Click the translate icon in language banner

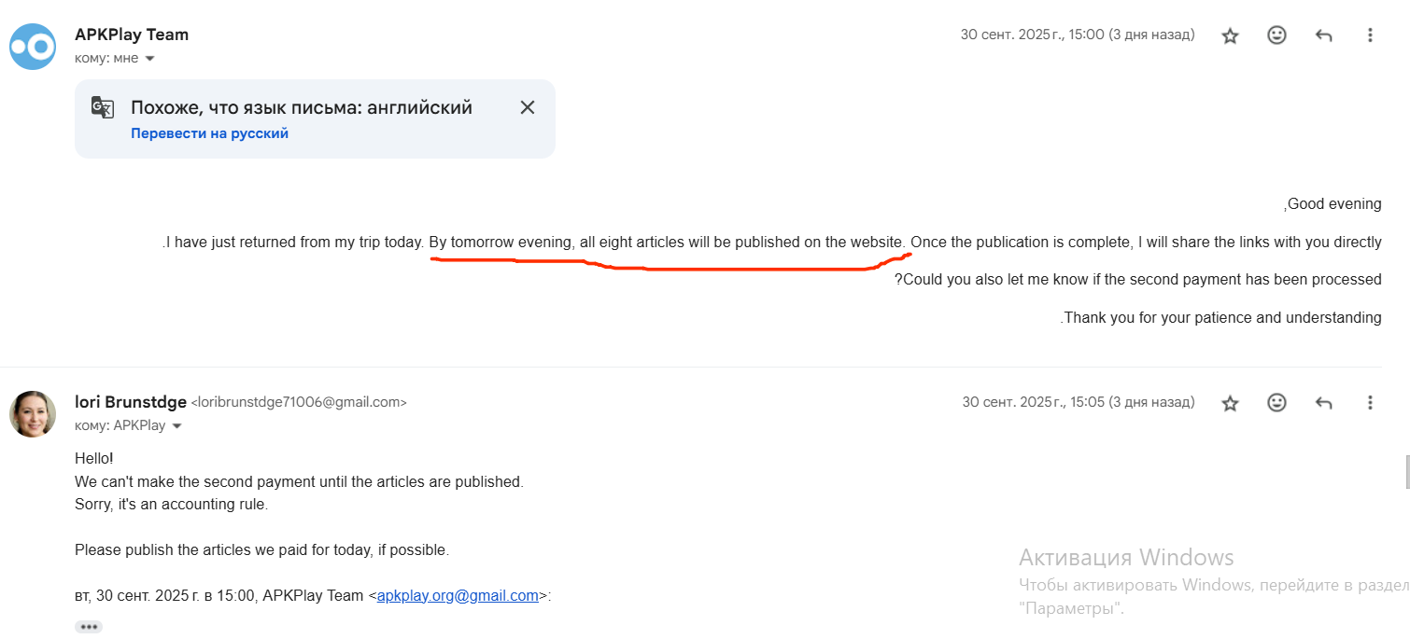103,107
